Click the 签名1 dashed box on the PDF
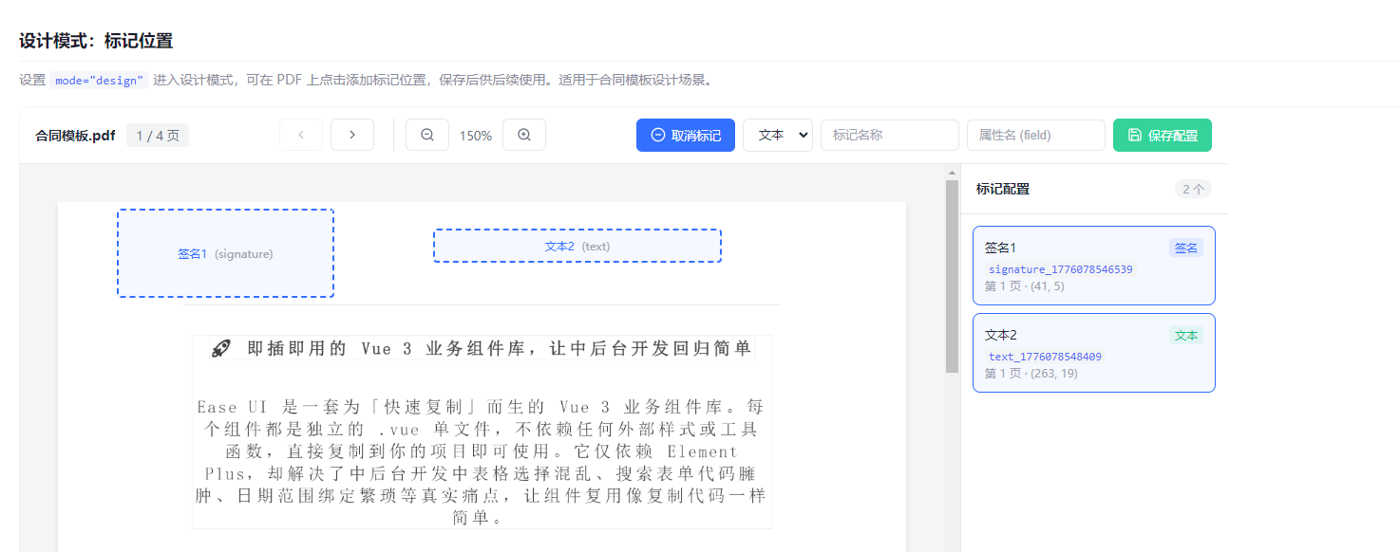Image resolution: width=1400 pixels, height=552 pixels. point(225,253)
